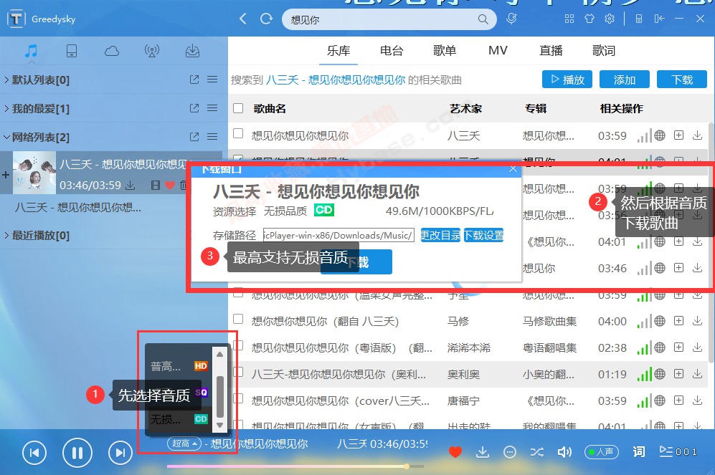Toggle shuffle play mode

tap(536, 452)
